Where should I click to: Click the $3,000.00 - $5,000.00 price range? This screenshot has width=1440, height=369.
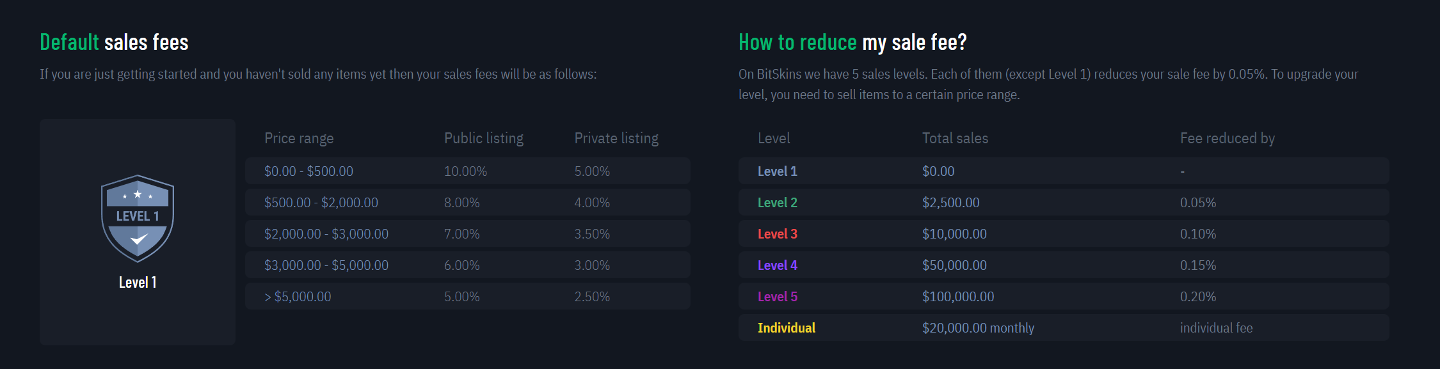(x=326, y=265)
